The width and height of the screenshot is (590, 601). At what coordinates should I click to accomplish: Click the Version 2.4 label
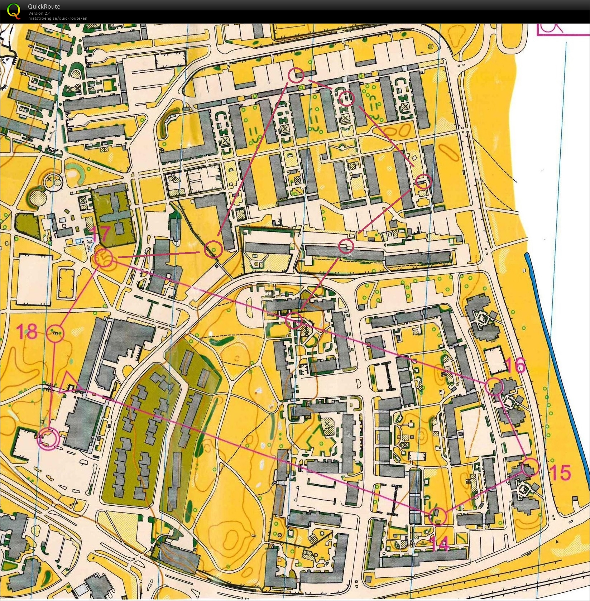[x=39, y=14]
